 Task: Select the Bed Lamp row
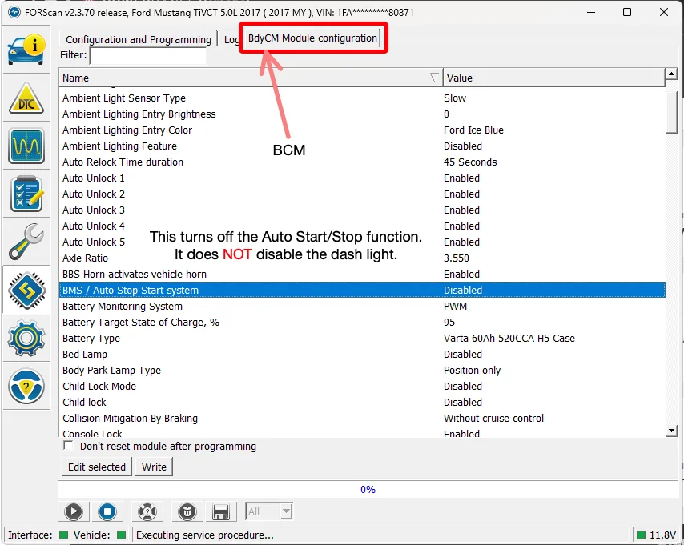tap(362, 354)
